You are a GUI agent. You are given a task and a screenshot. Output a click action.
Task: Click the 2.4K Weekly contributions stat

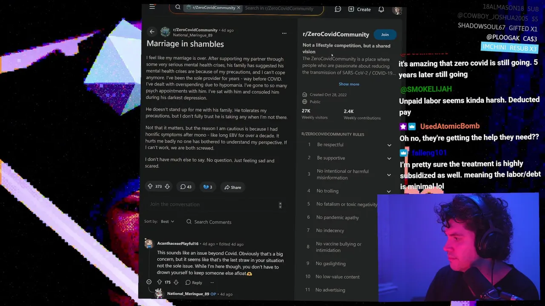coord(362,114)
